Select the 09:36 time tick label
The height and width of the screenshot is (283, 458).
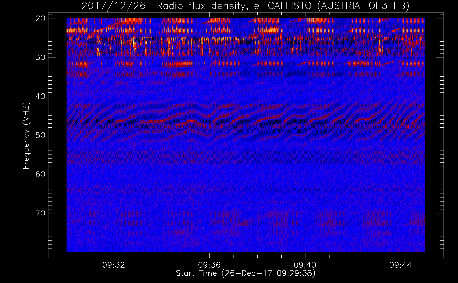209,265
